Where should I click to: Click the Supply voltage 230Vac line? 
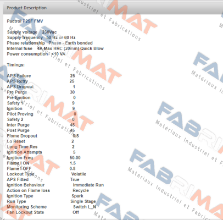32,32
